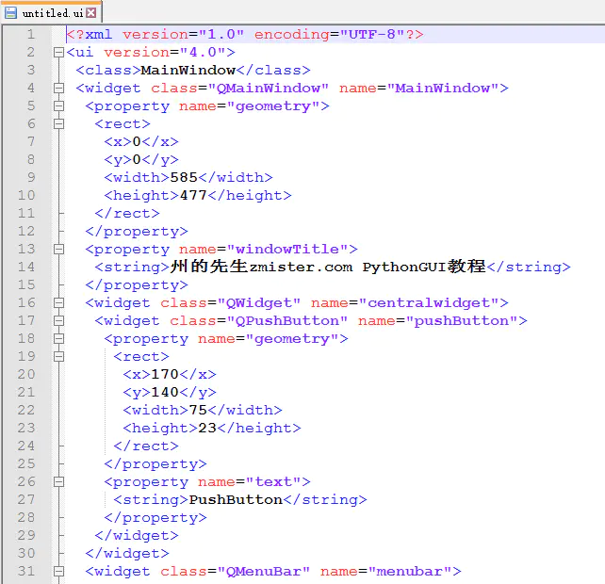Click the "text" property name on line 26
The height and width of the screenshot is (584, 605).
273,481
